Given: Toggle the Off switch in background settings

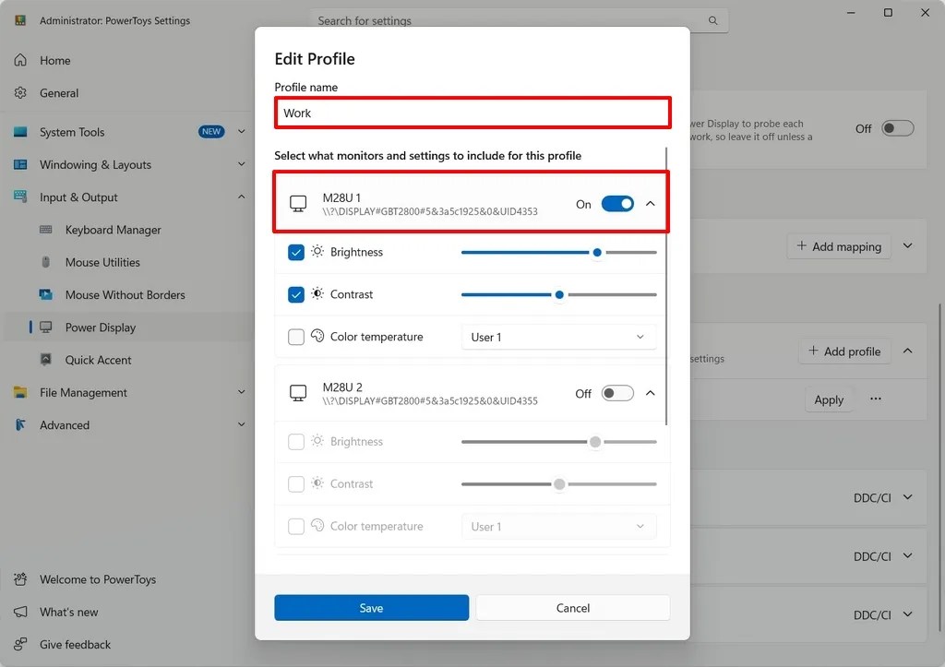Looking at the screenshot, I should coord(897,128).
